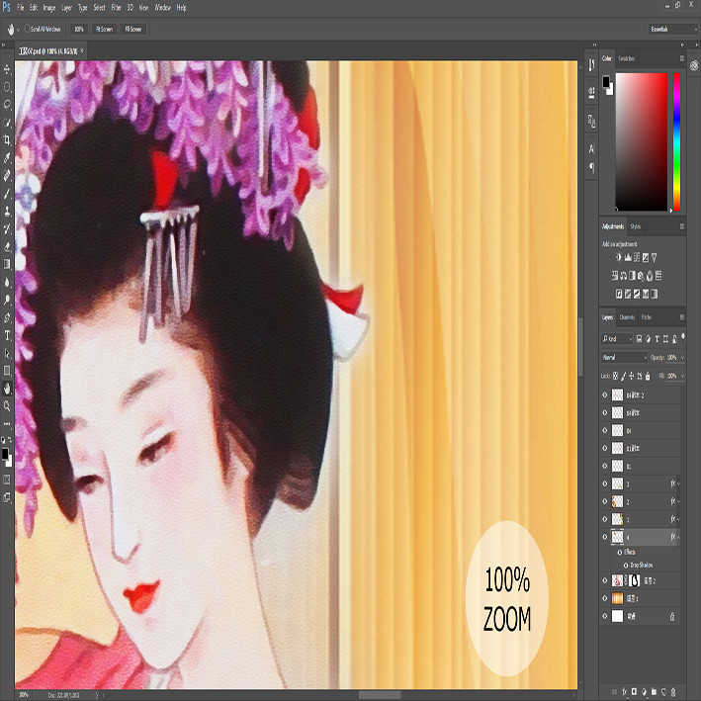Screen dimensions: 701x701
Task: Open the Paragraph panel icon
Action: click(x=591, y=168)
